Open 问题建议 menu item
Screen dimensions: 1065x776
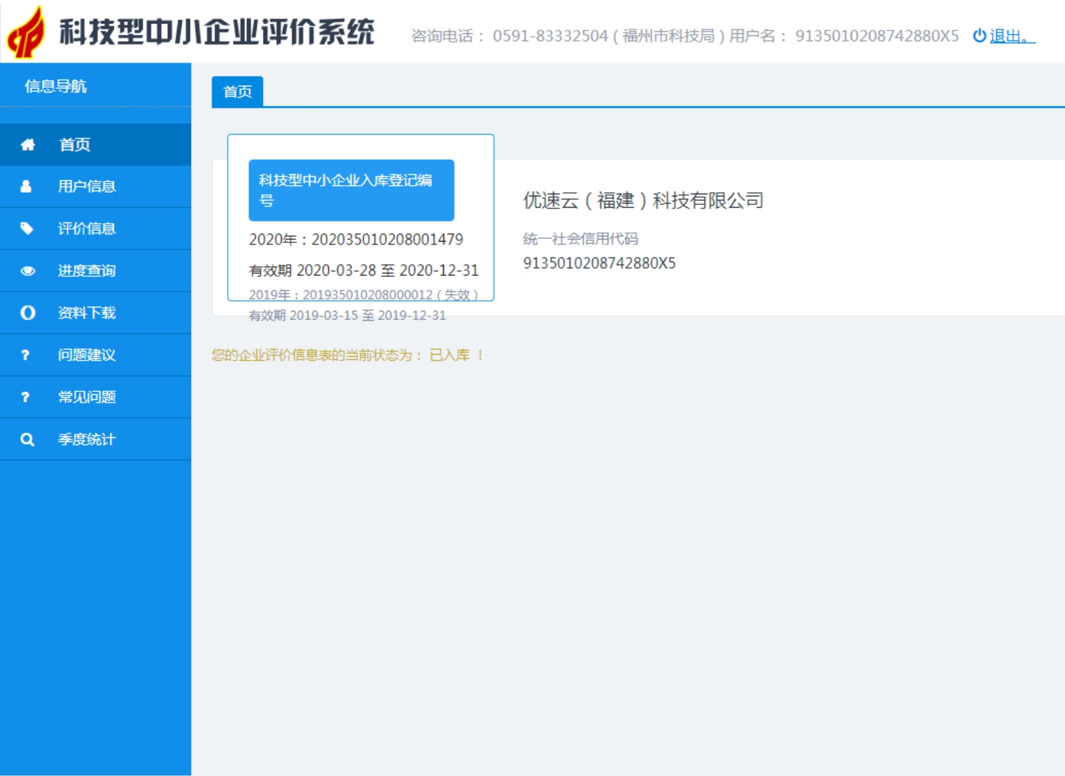click(x=95, y=355)
